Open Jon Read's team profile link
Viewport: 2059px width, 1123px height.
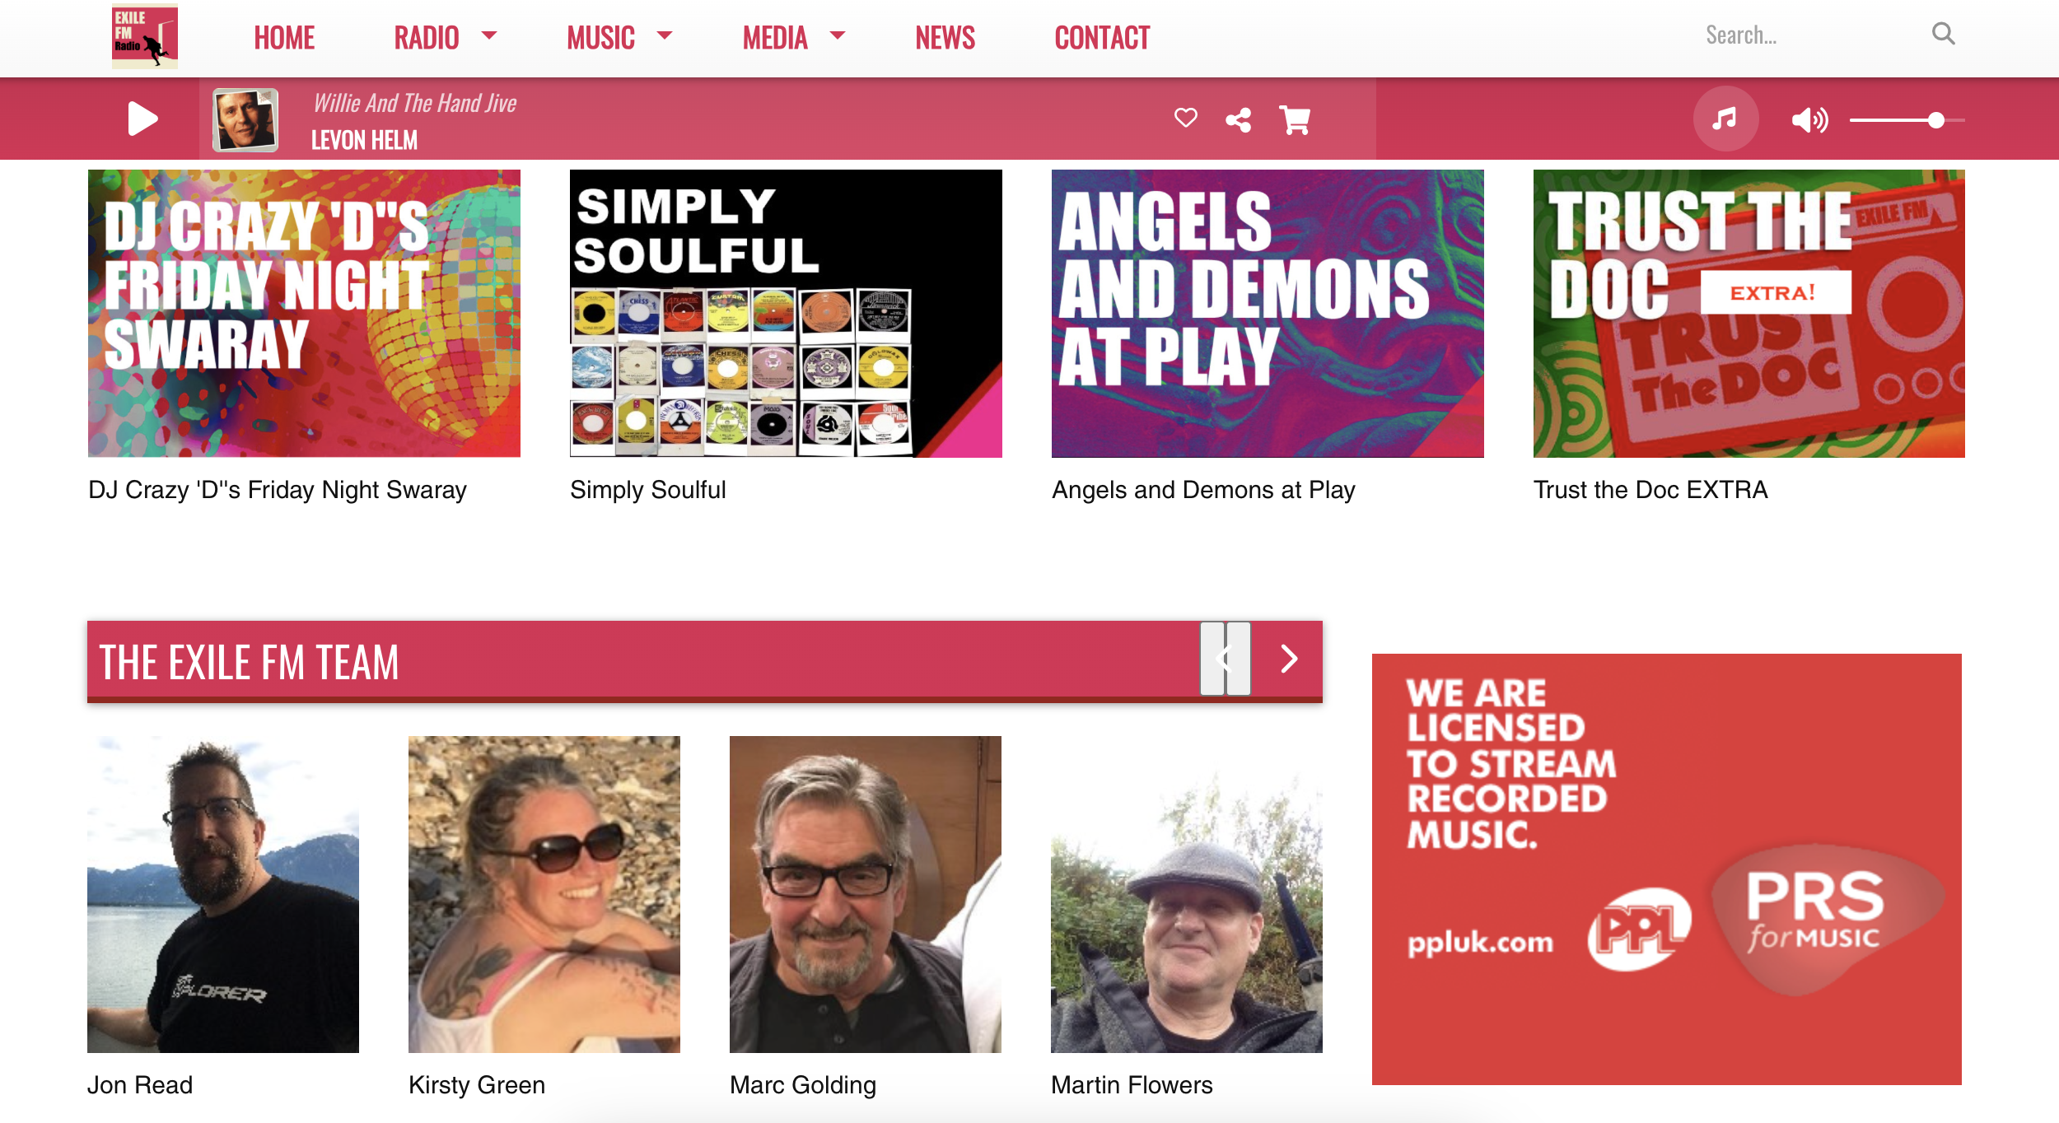tap(140, 1085)
